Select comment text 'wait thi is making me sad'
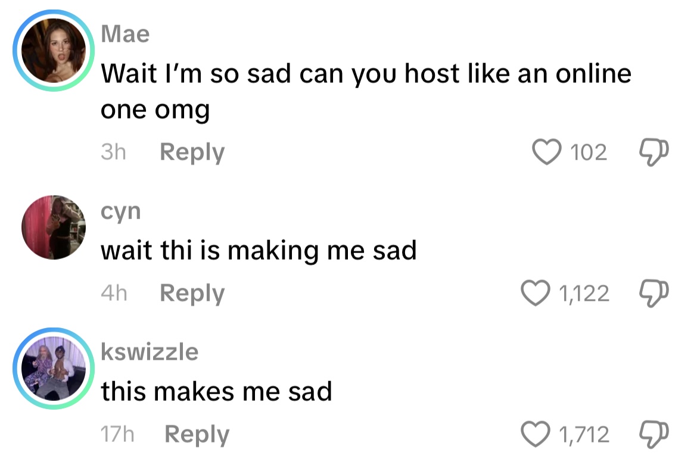 click(x=259, y=251)
